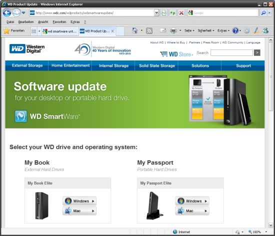Open the blue Help question mark icon
The height and width of the screenshot is (236, 275).
coord(235,30)
